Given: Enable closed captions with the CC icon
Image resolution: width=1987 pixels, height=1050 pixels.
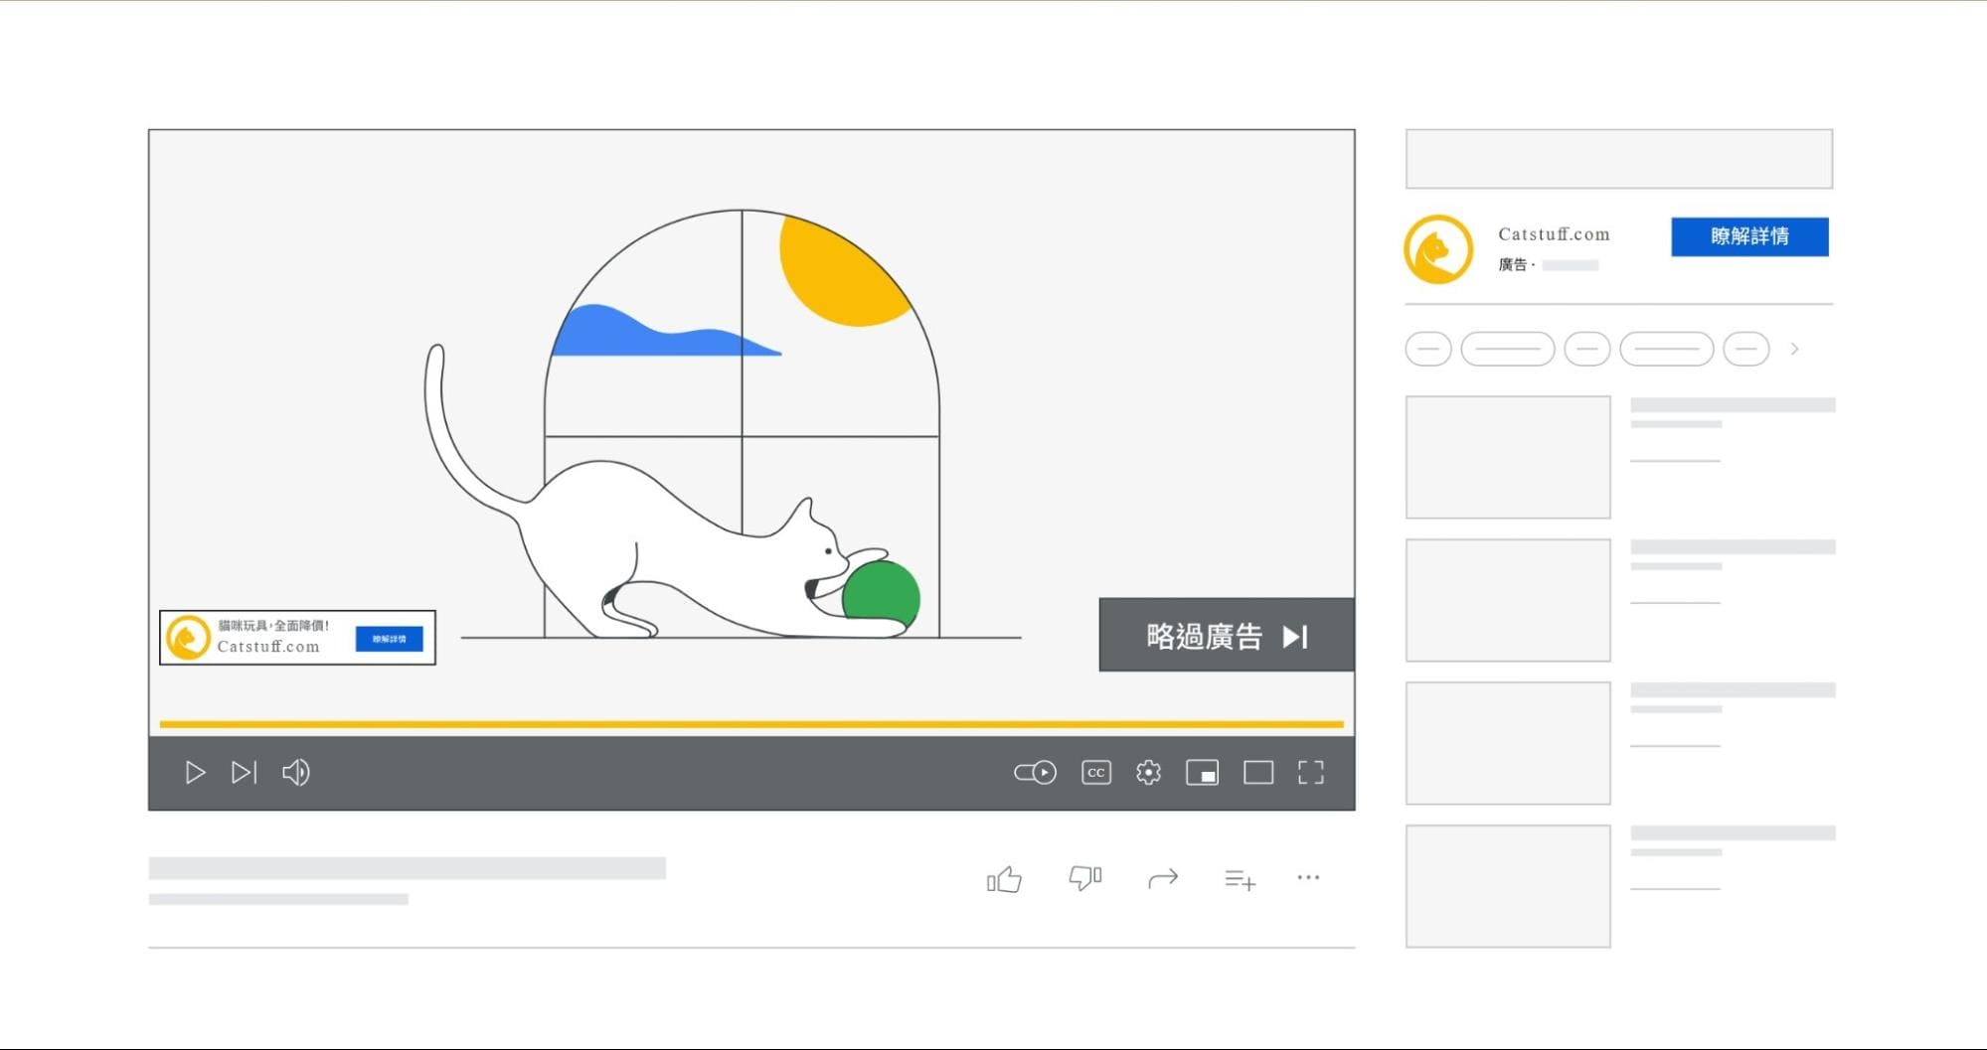Looking at the screenshot, I should tap(1094, 773).
